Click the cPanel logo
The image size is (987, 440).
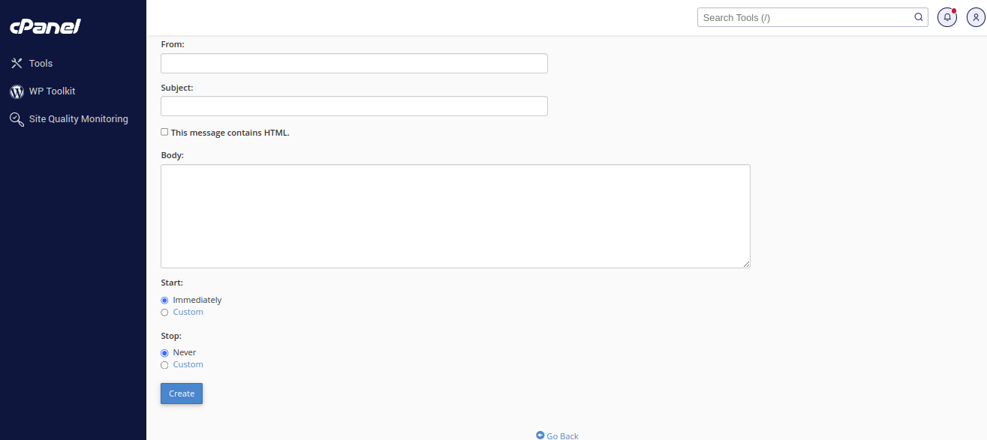[x=45, y=27]
